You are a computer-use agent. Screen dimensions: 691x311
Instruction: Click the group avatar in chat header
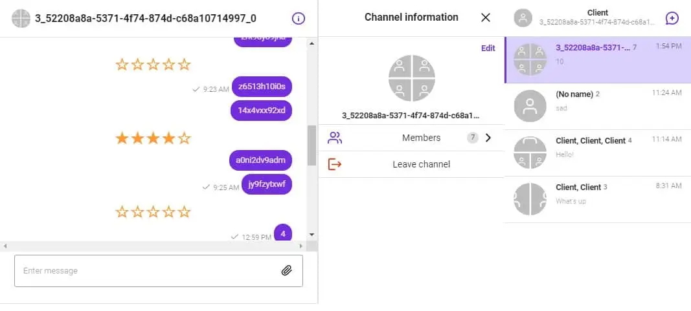coord(21,18)
